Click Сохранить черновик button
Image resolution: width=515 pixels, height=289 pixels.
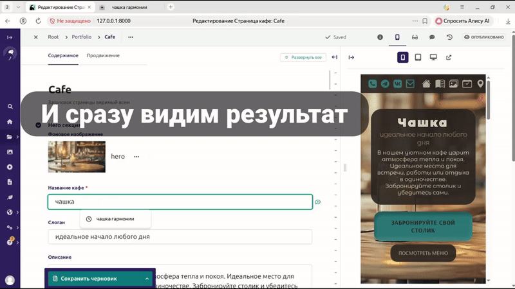point(95,279)
